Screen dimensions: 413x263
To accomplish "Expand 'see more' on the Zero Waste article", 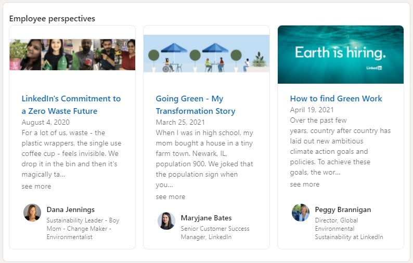I will (36, 186).
